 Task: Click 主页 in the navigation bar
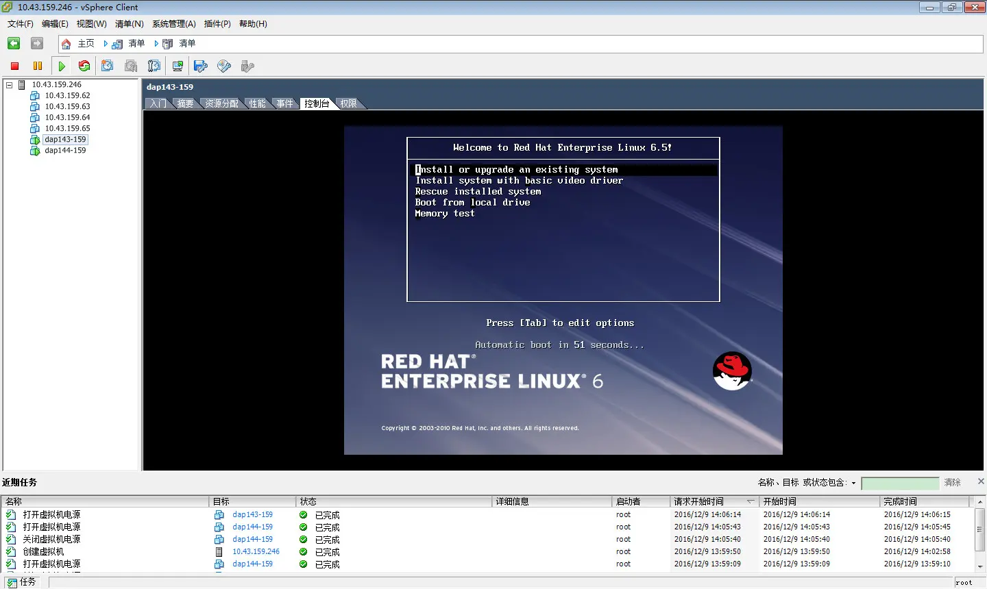click(x=86, y=44)
